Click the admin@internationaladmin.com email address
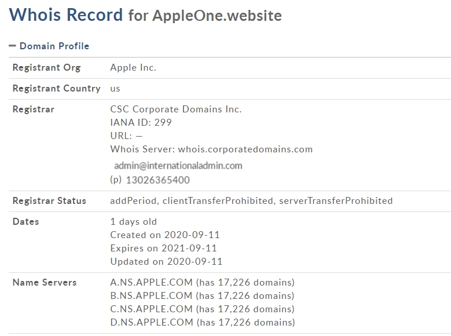The height and width of the screenshot is (336, 451). [178, 166]
